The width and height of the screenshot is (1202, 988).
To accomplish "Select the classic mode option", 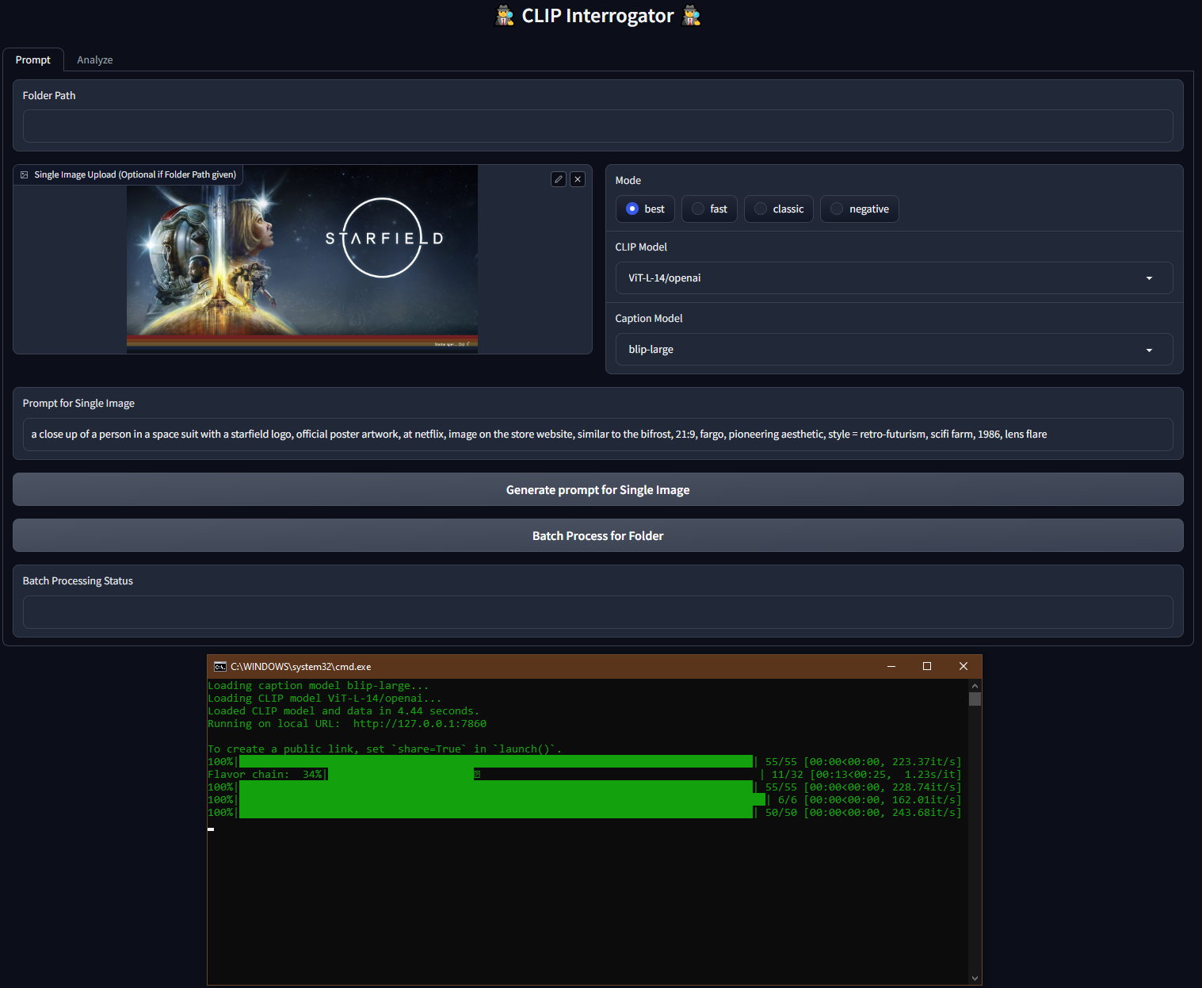I will (761, 209).
